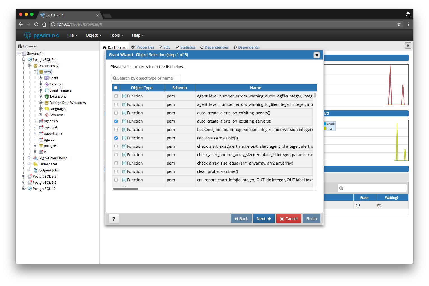This screenshot has height=286, width=429.
Task: Click the dashboard sessions search field
Action: pyautogui.click(x=372, y=188)
